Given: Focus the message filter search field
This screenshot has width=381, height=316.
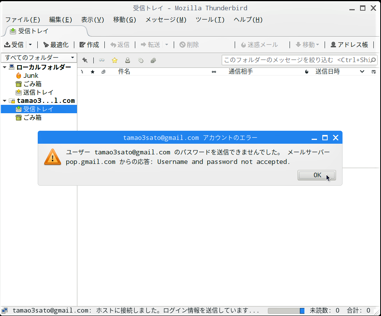Looking at the screenshot, I should 299,60.
